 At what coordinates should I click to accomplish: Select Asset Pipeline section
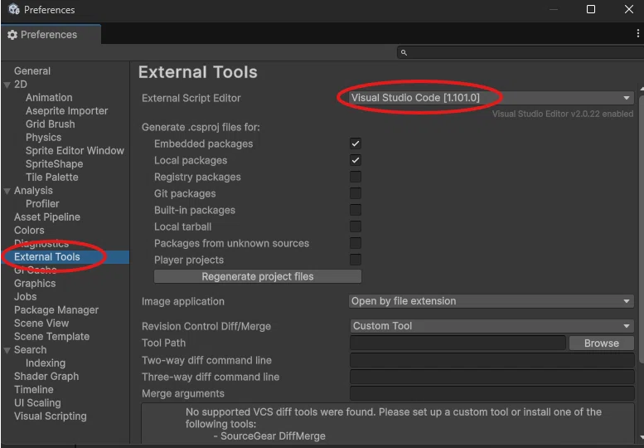pos(47,217)
